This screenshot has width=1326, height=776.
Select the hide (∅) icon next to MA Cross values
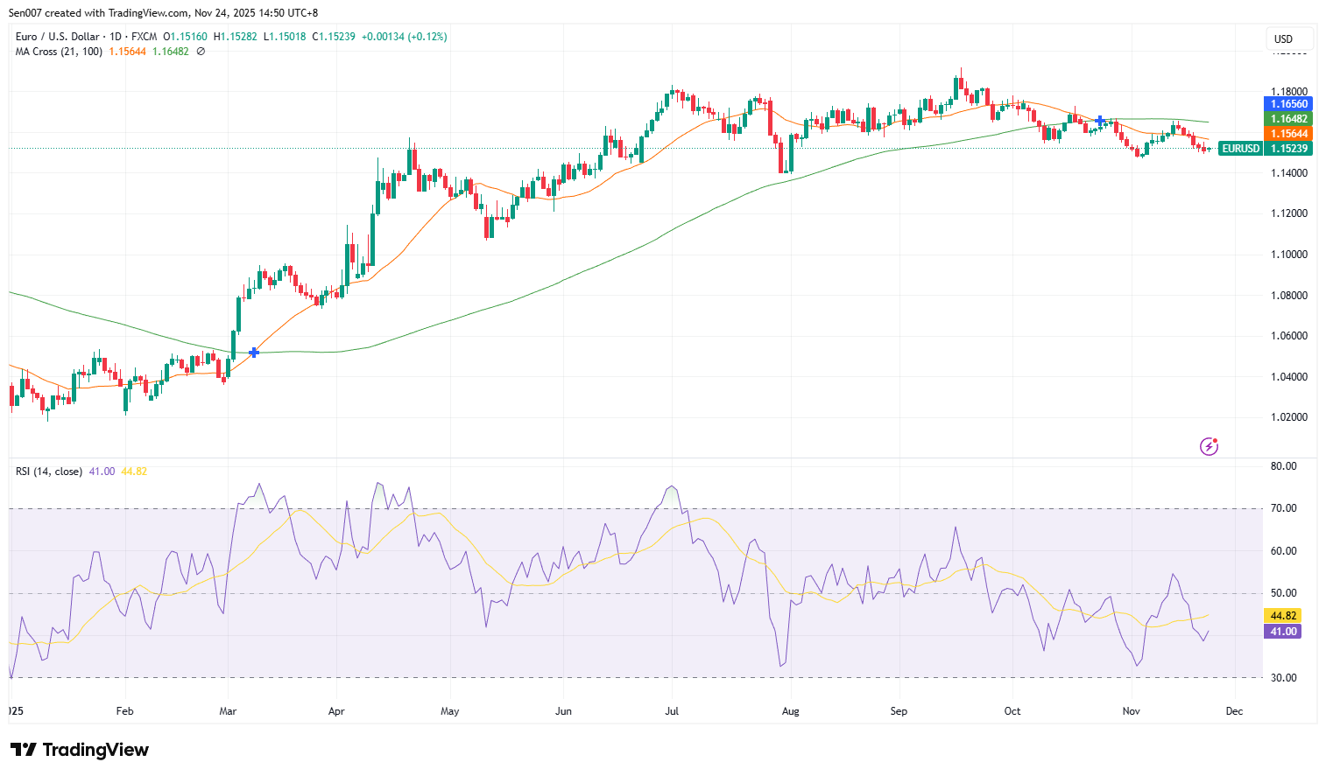[x=199, y=52]
